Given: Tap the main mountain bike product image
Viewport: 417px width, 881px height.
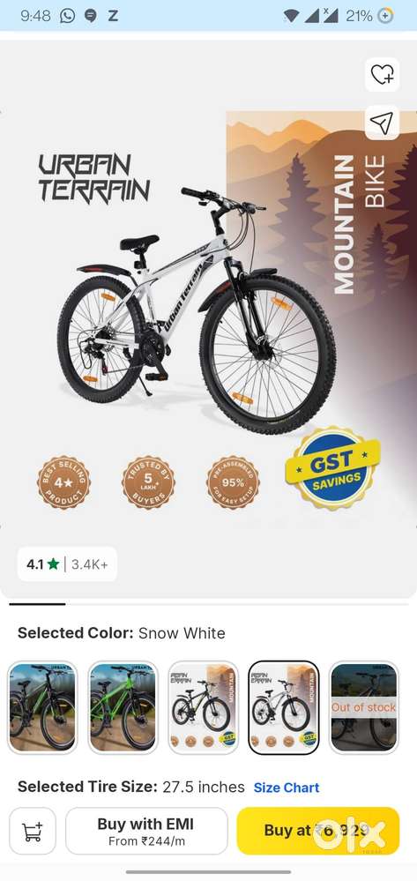Looking at the screenshot, I should coord(197,312).
